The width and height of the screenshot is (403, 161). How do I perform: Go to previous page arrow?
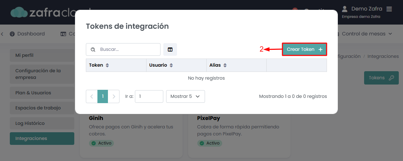(91, 96)
